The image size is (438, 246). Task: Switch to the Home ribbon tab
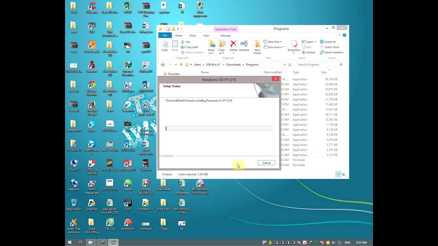point(179,35)
